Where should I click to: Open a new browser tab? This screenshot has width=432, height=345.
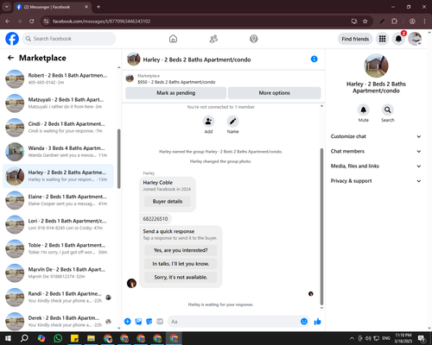[x=98, y=7]
